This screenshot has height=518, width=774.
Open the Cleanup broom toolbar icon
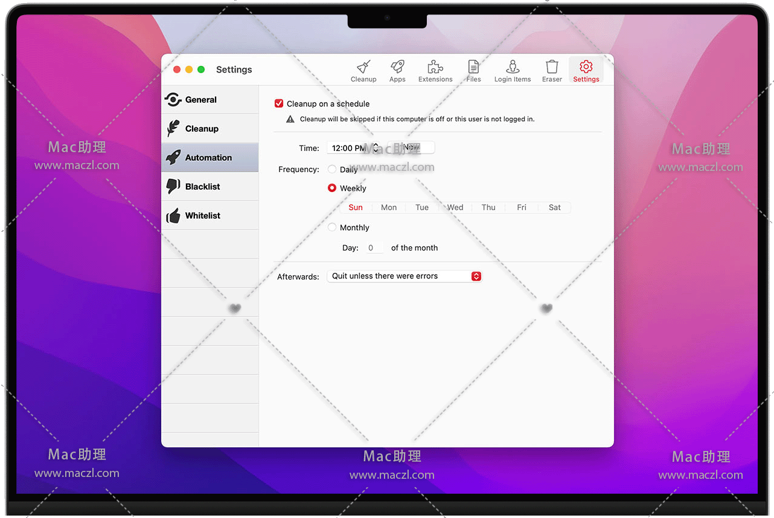click(363, 67)
